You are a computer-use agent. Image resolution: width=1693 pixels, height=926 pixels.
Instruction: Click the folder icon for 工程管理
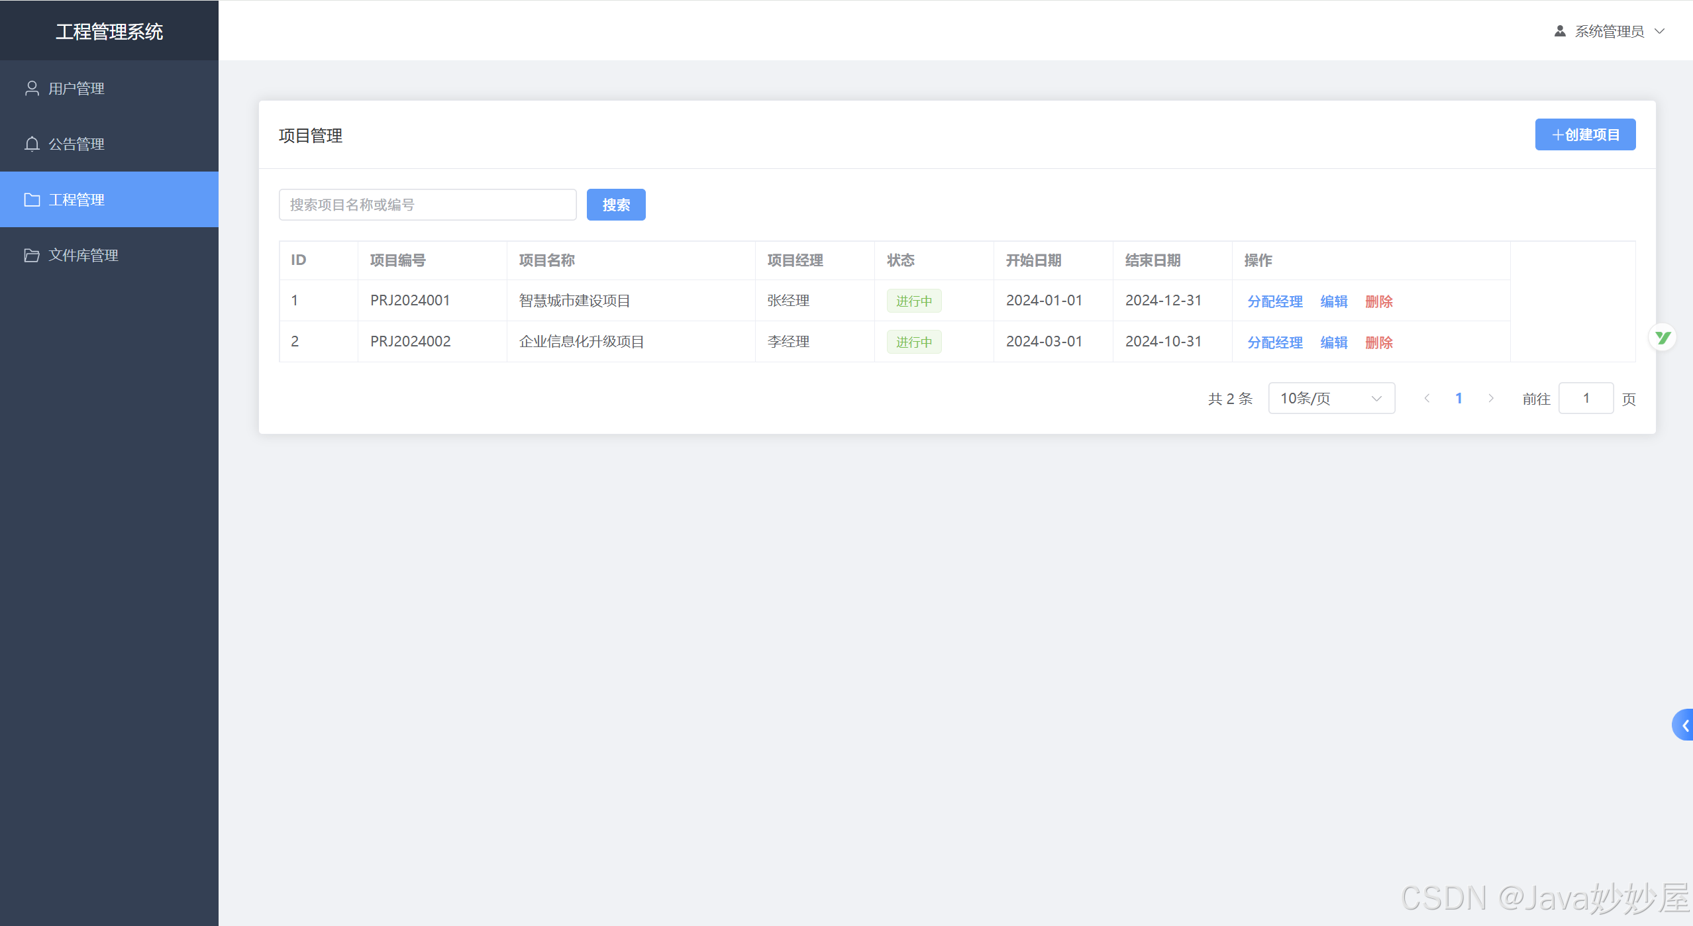32,199
